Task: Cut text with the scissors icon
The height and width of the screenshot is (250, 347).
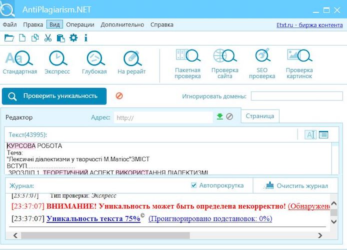Action: click(48, 38)
